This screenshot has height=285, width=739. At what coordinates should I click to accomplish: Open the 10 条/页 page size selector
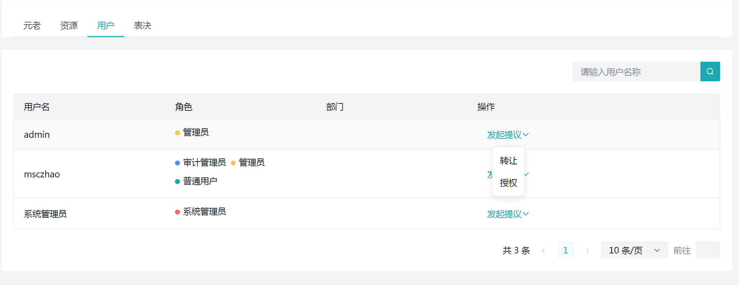tap(634, 250)
